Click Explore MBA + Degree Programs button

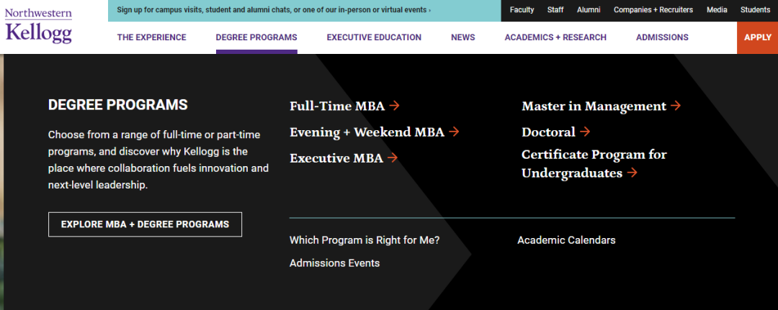pyautogui.click(x=145, y=224)
